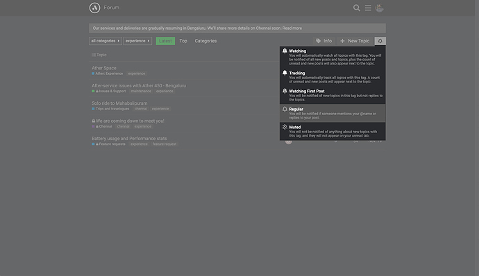Click the Ather: Experience category badge

107,74
